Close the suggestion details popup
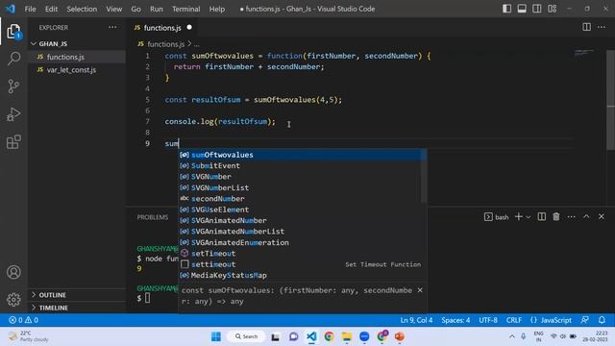Screen dimensions: 615x346 coord(420,290)
